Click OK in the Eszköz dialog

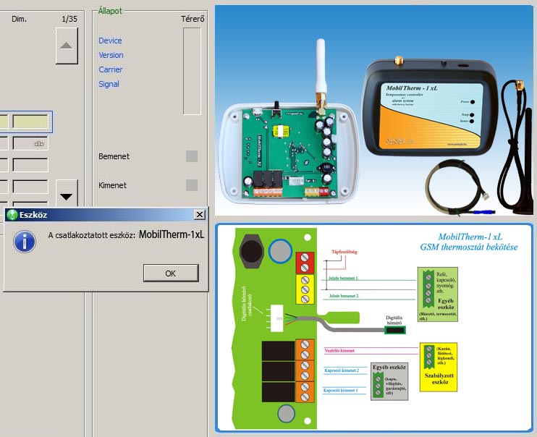(171, 273)
